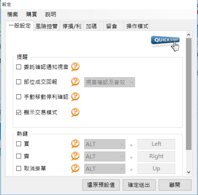
Task: Expand the 視窗確認及音效 dropdown
Action: pos(109,82)
